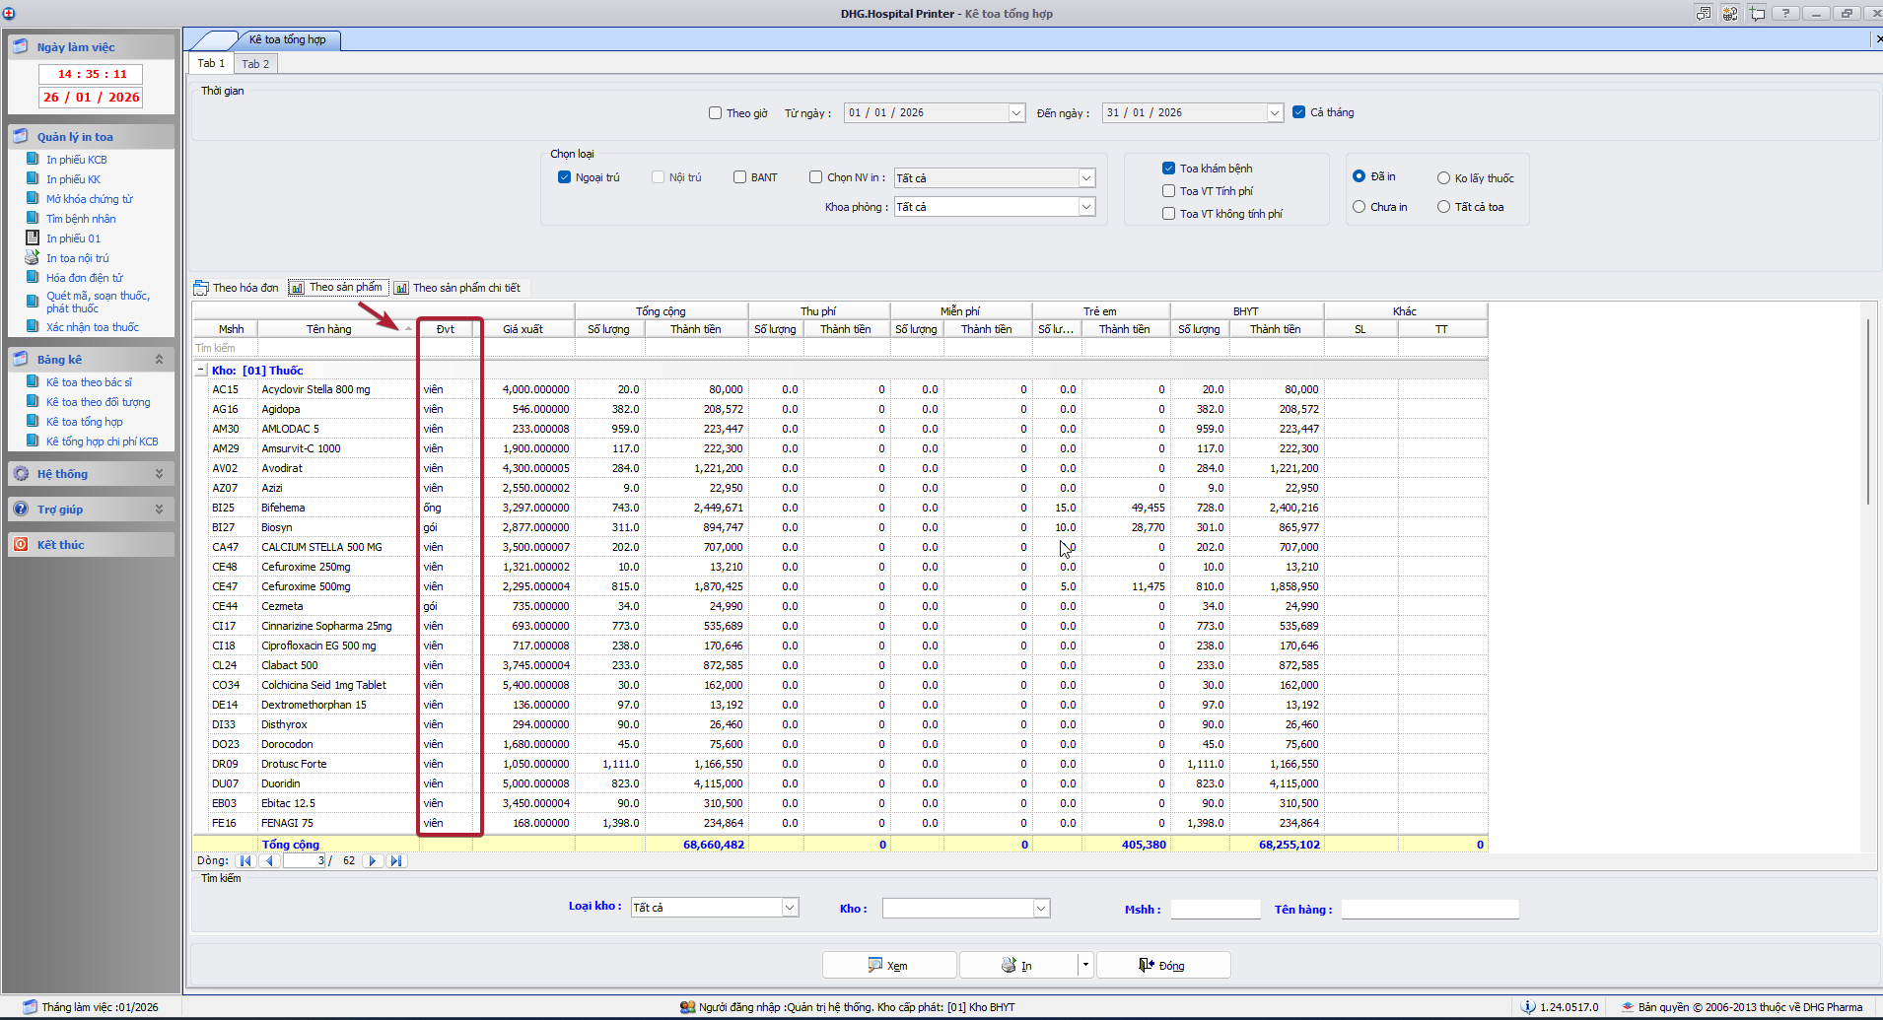
Task: Open the Khoa phòng dropdown
Action: pyautogui.click(x=1086, y=207)
